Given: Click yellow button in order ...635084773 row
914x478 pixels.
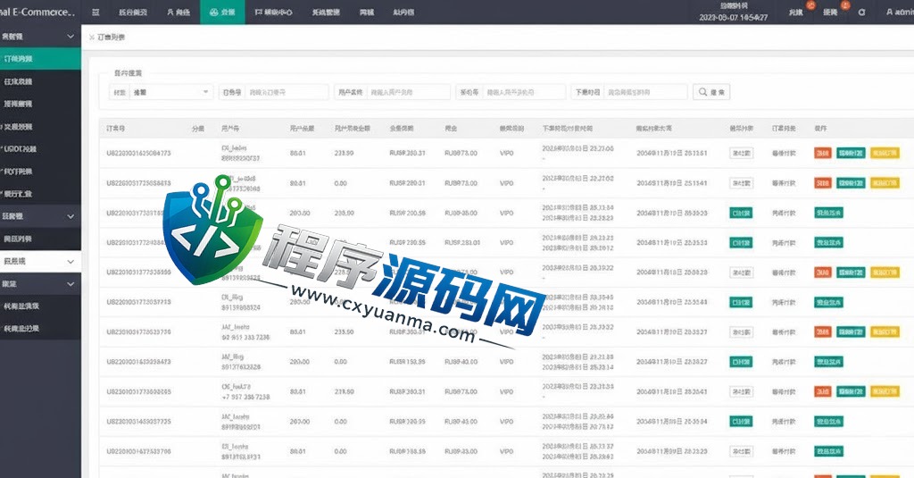Looking at the screenshot, I should (x=885, y=153).
